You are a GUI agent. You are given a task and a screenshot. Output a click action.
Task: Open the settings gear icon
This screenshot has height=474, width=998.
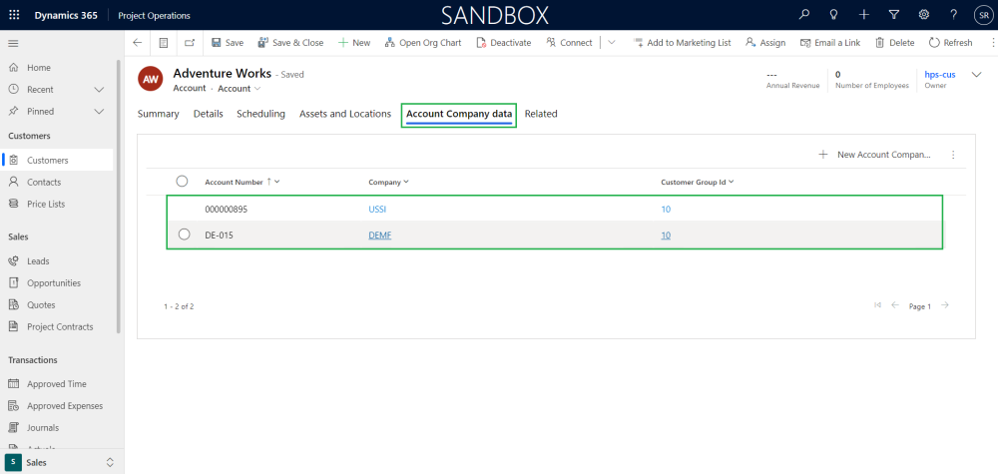click(x=923, y=15)
